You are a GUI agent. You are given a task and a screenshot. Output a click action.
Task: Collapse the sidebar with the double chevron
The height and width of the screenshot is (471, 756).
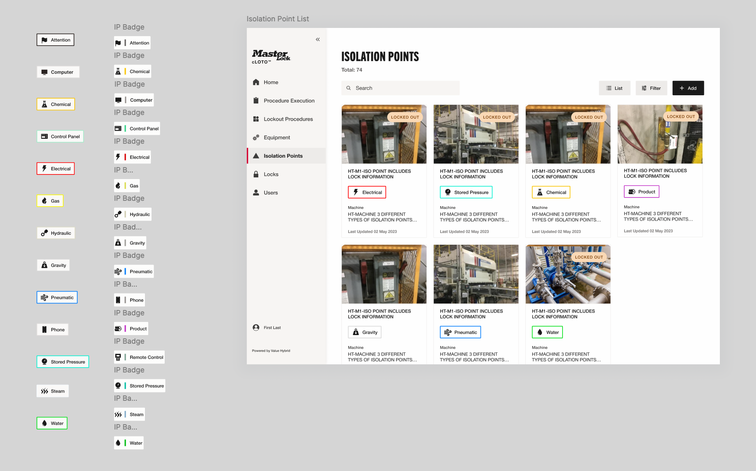tap(317, 39)
